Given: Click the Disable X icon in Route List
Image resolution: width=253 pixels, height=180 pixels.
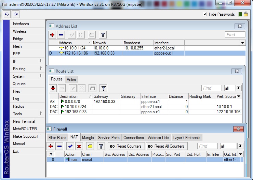Looking at the screenshot, I should pyautogui.click(x=81, y=88).
